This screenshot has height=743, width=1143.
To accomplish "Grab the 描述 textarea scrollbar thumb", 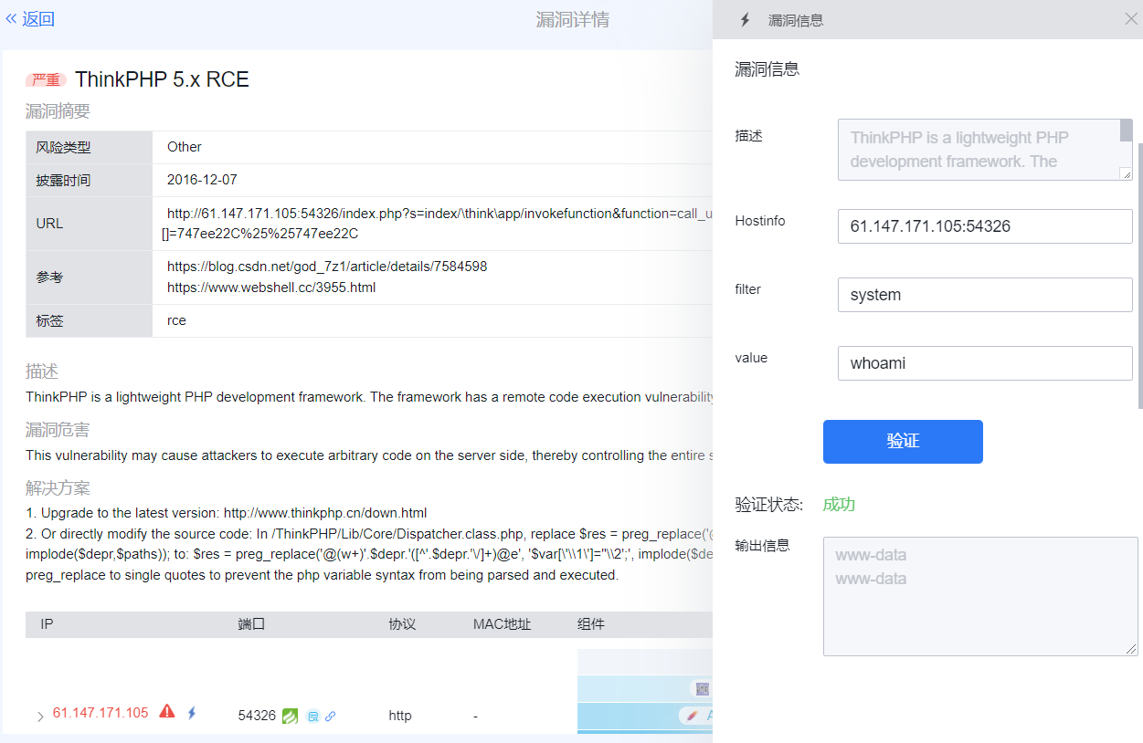I will (1127, 131).
